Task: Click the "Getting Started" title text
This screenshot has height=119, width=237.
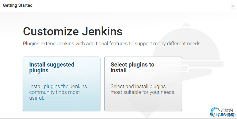Action: (x=18, y=5)
